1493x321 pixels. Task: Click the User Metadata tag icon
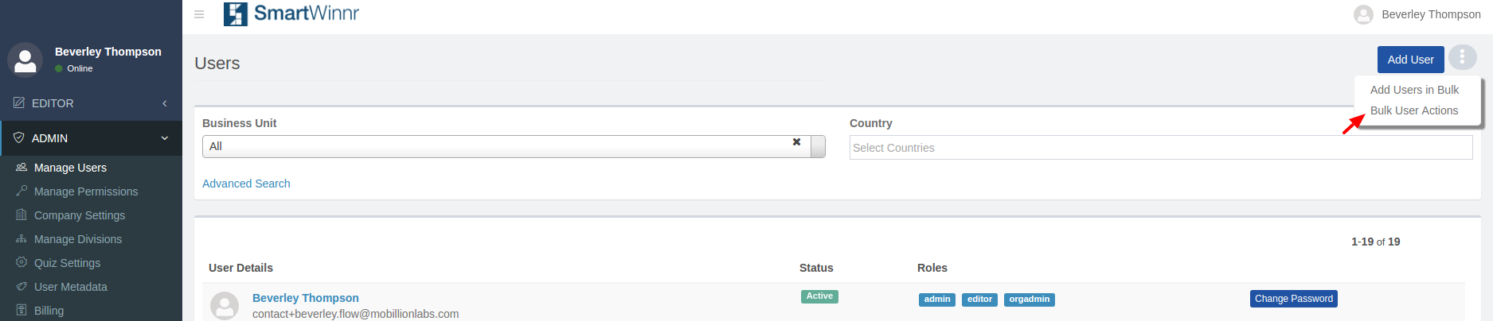(x=21, y=287)
